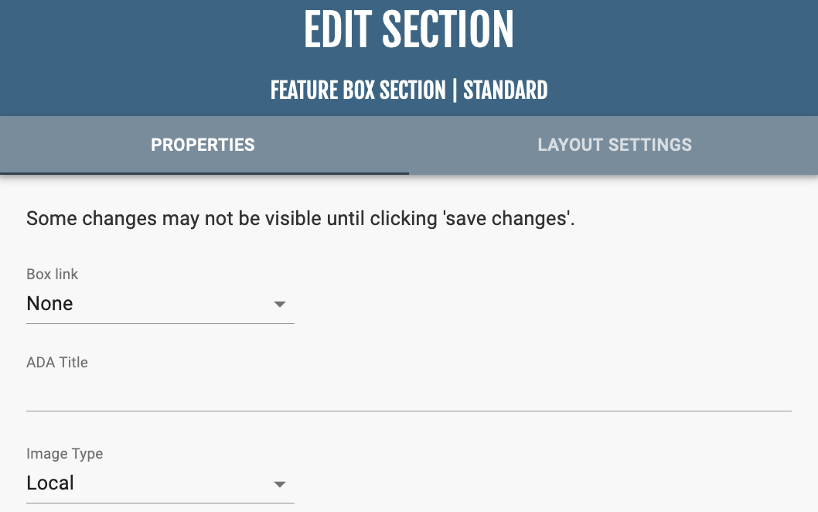The width and height of the screenshot is (818, 512).
Task: Open the Box link select field
Action: coord(160,304)
